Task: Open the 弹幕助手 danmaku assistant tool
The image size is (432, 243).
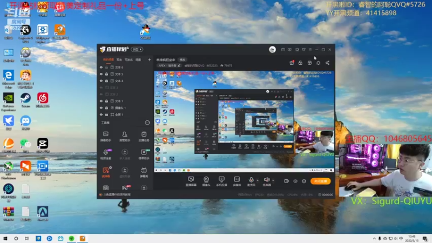Action: coord(105,137)
